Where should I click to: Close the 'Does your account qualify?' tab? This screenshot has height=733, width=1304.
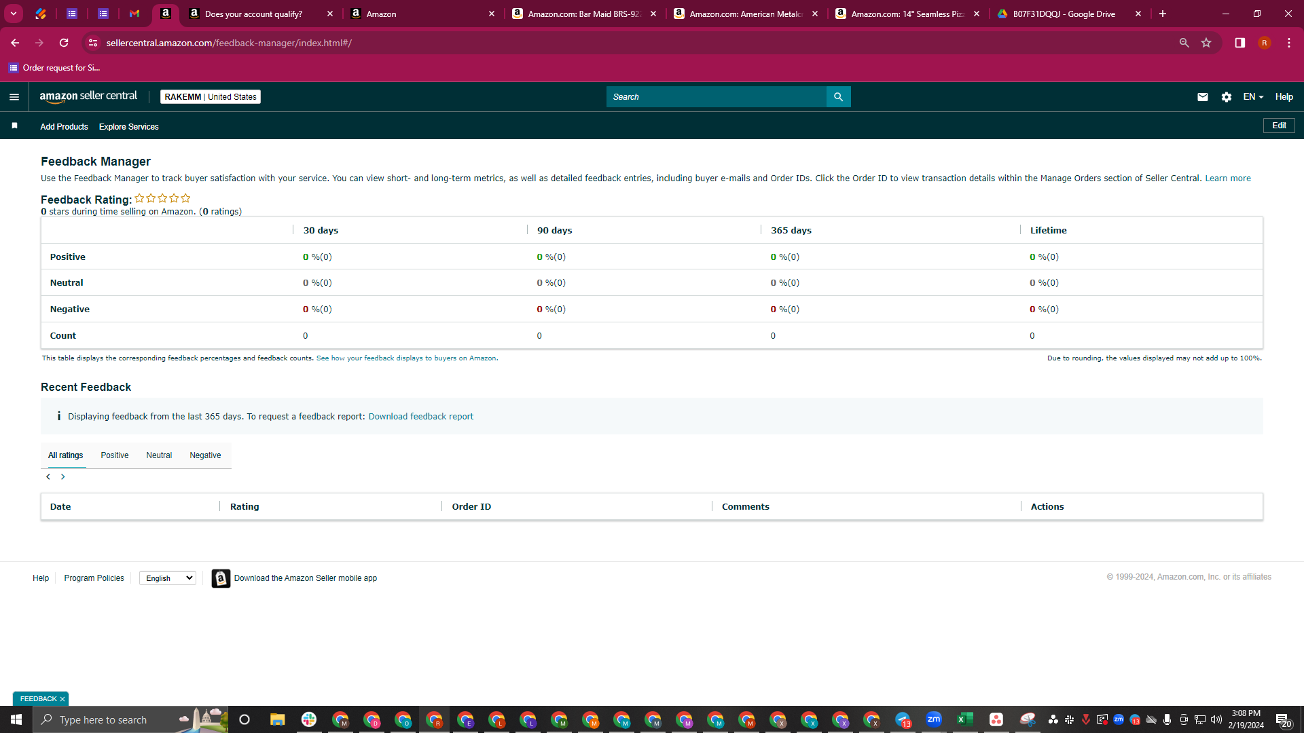pyautogui.click(x=330, y=14)
